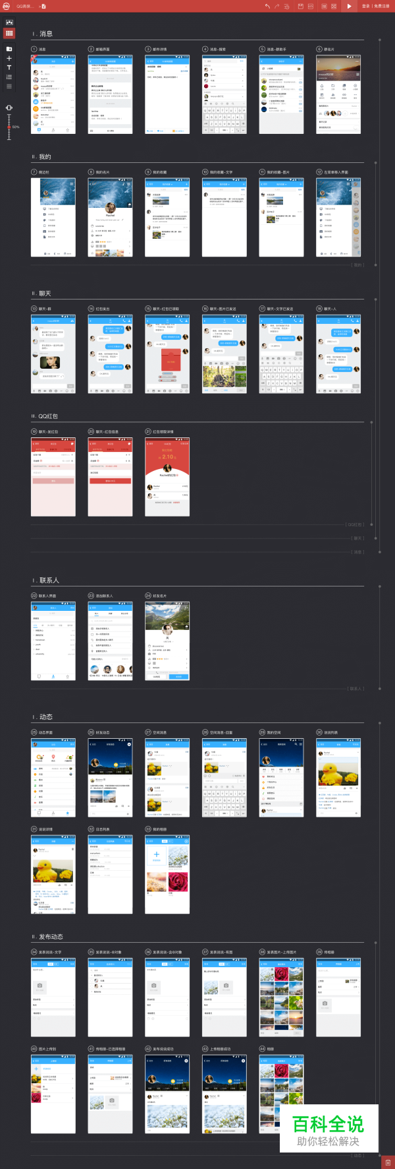
Task: Open page 26 好友动态 thumbnail
Action: (111, 777)
